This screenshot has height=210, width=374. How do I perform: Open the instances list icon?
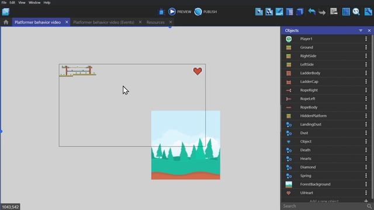click(289, 12)
